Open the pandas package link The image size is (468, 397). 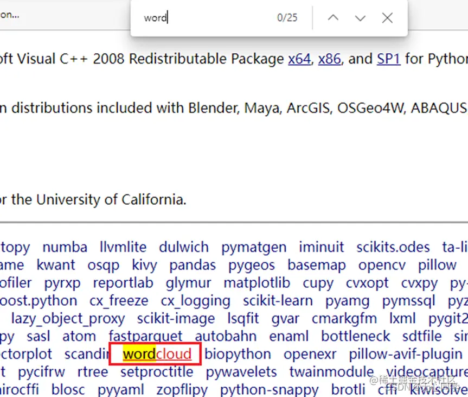(193, 266)
